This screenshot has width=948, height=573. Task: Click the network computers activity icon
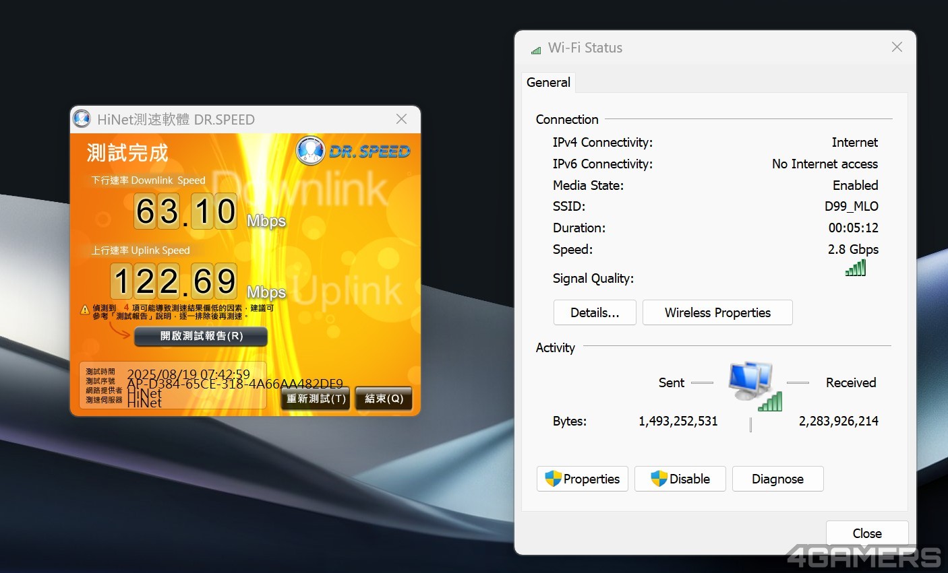click(x=754, y=386)
